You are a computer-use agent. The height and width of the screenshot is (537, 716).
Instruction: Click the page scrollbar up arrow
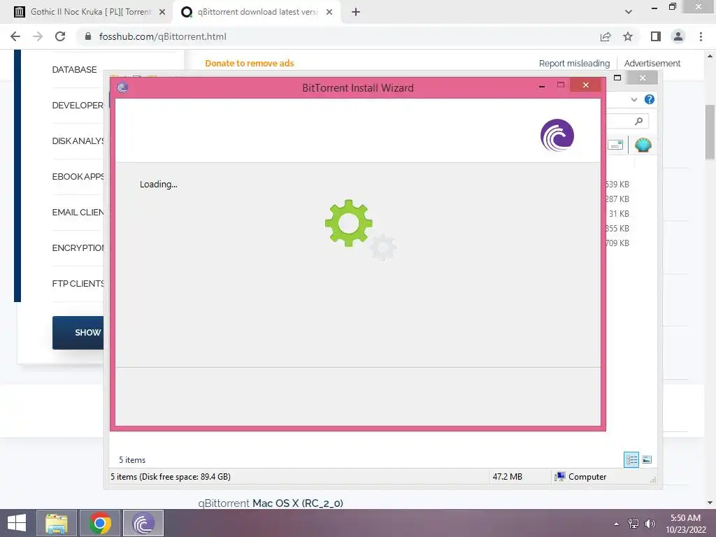point(710,56)
